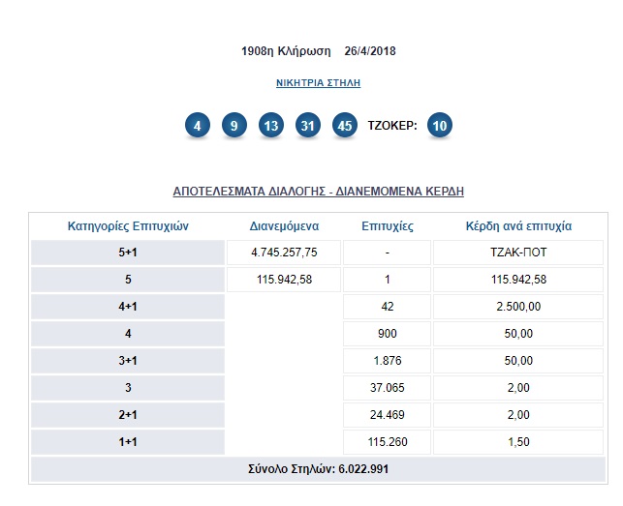Click the winners cell showing 37.065

coord(387,387)
